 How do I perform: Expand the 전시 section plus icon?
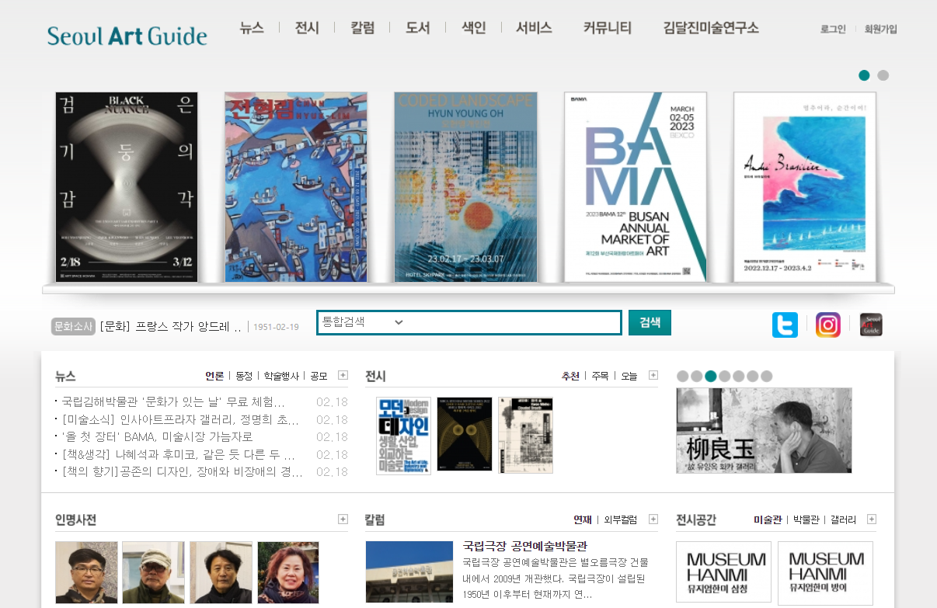point(653,376)
